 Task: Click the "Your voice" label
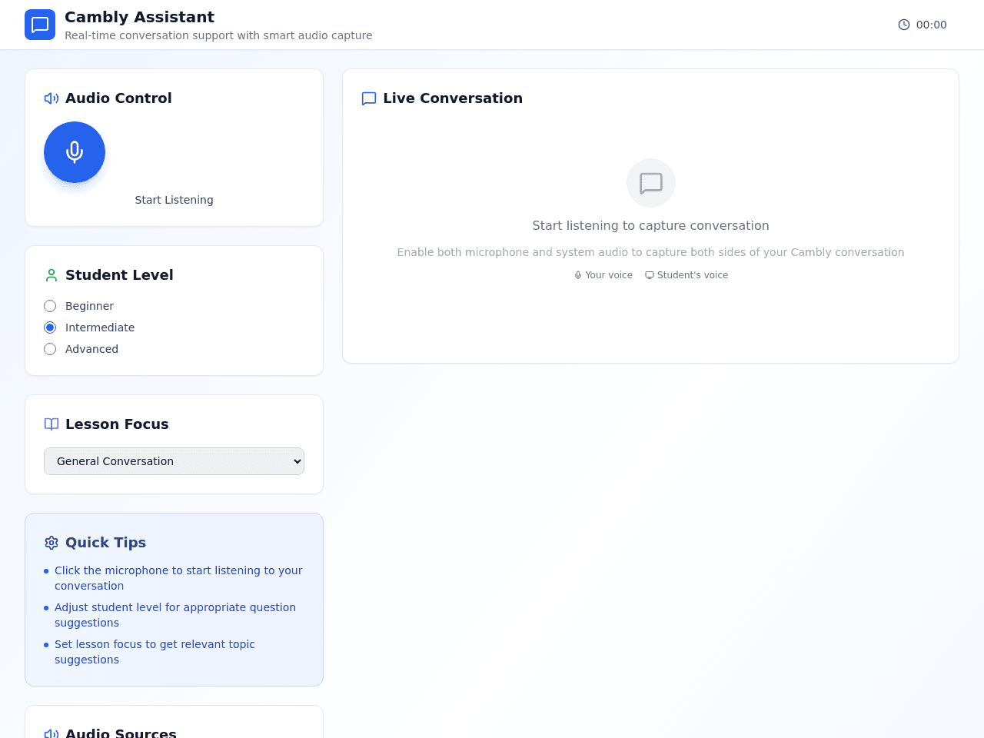coord(609,275)
